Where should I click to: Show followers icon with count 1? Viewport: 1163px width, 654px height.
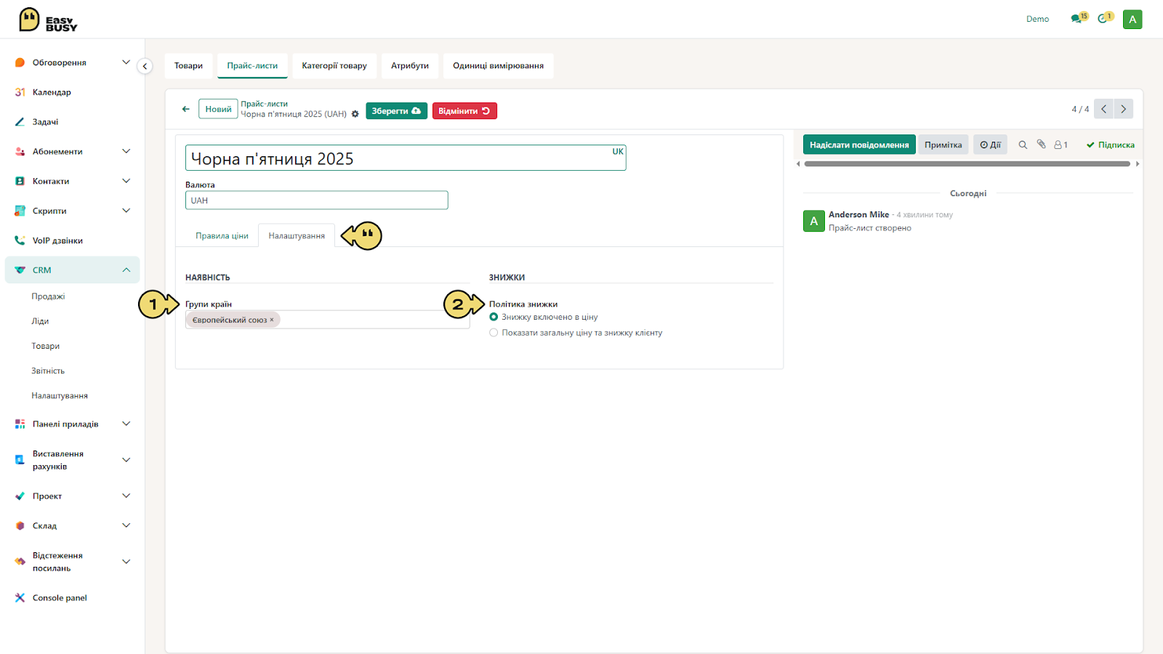1061,145
